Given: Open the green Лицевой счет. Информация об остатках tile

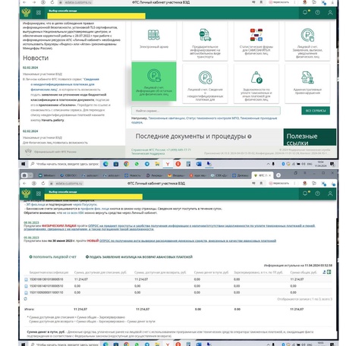Looking at the screenshot, I should pos(154,81).
